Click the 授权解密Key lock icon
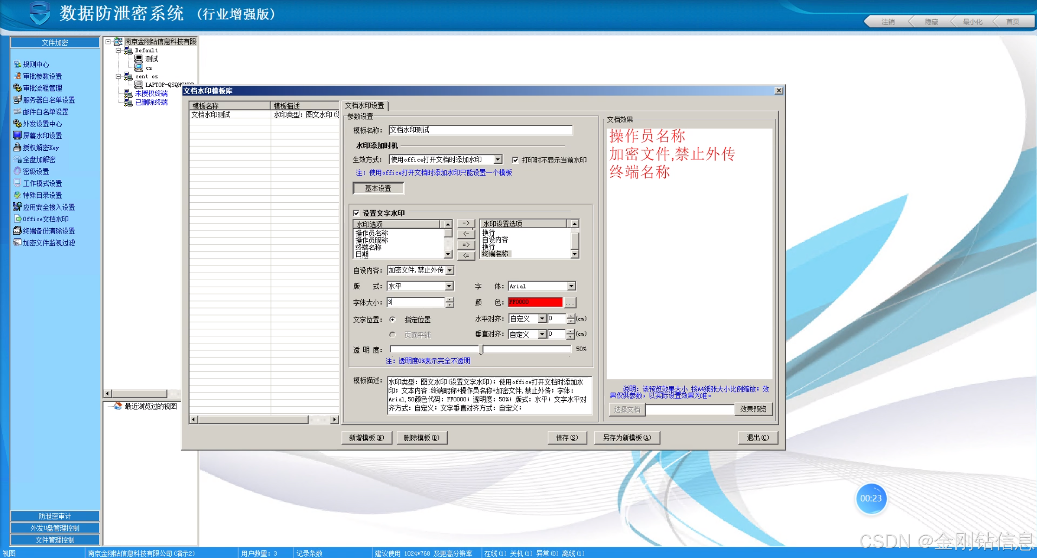Screen dimensions: 1037x558 point(17,148)
